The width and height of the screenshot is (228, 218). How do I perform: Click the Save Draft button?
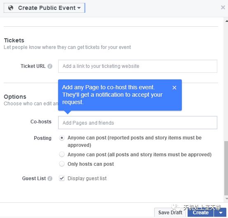[170, 213]
